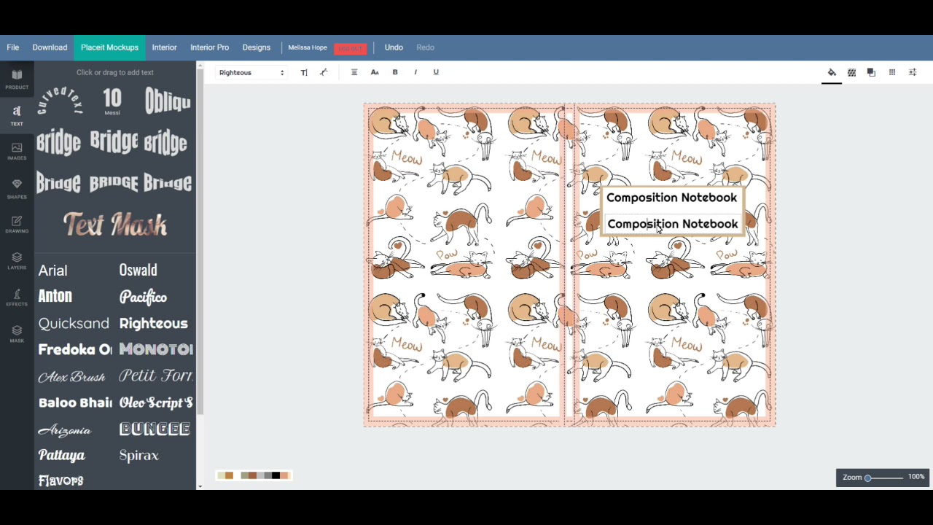Choose the Oswald font
933x525 pixels.
pyautogui.click(x=138, y=271)
